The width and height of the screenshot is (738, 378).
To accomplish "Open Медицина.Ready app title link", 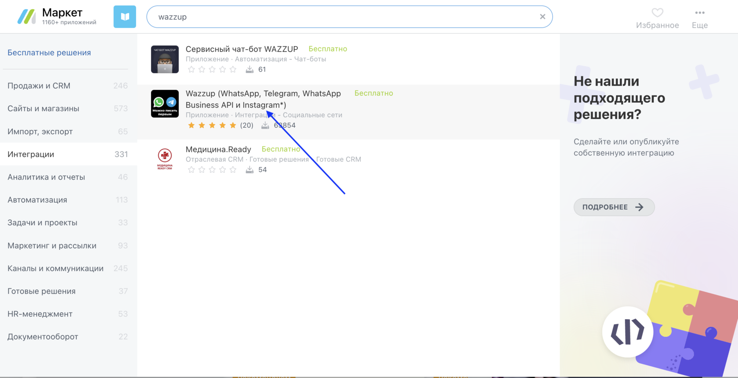I will (218, 149).
